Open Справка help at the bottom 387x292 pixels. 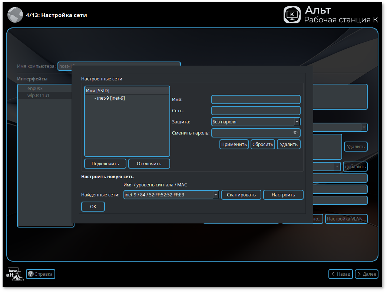point(41,274)
